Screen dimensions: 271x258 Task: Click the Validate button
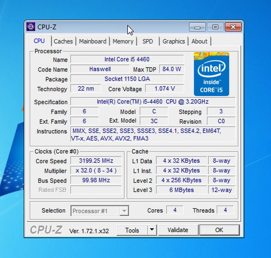tap(178, 230)
